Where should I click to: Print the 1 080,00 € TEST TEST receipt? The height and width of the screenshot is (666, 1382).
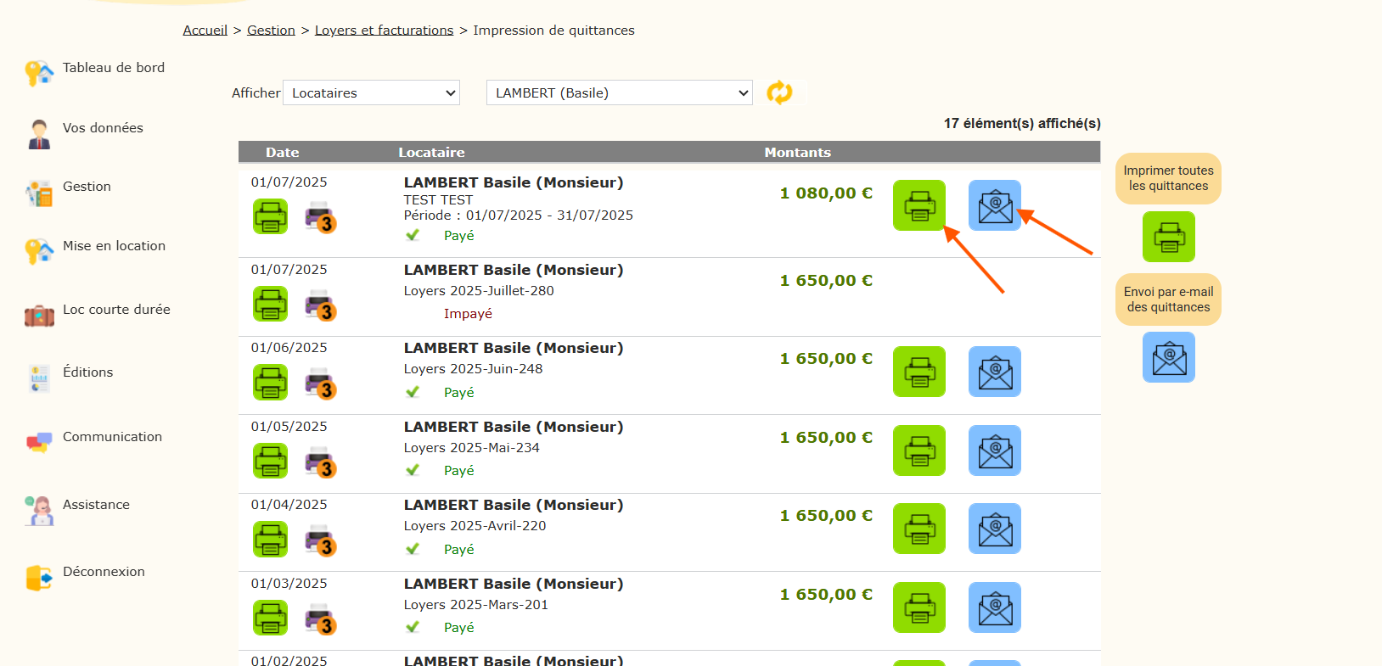point(919,205)
